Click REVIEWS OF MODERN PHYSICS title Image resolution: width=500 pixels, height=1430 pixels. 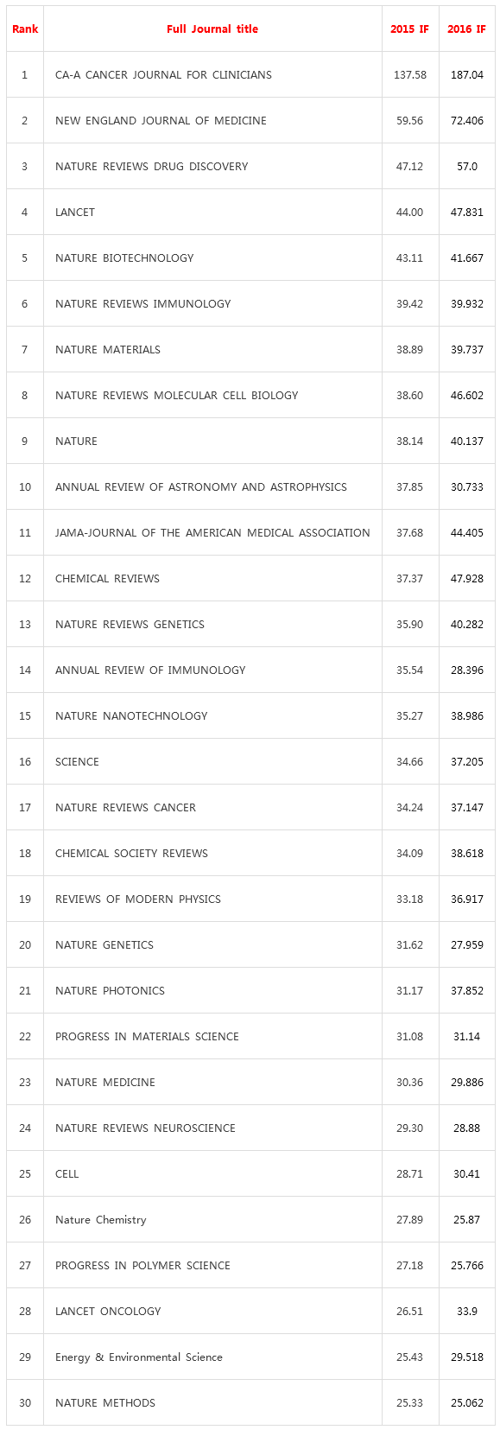click(138, 899)
